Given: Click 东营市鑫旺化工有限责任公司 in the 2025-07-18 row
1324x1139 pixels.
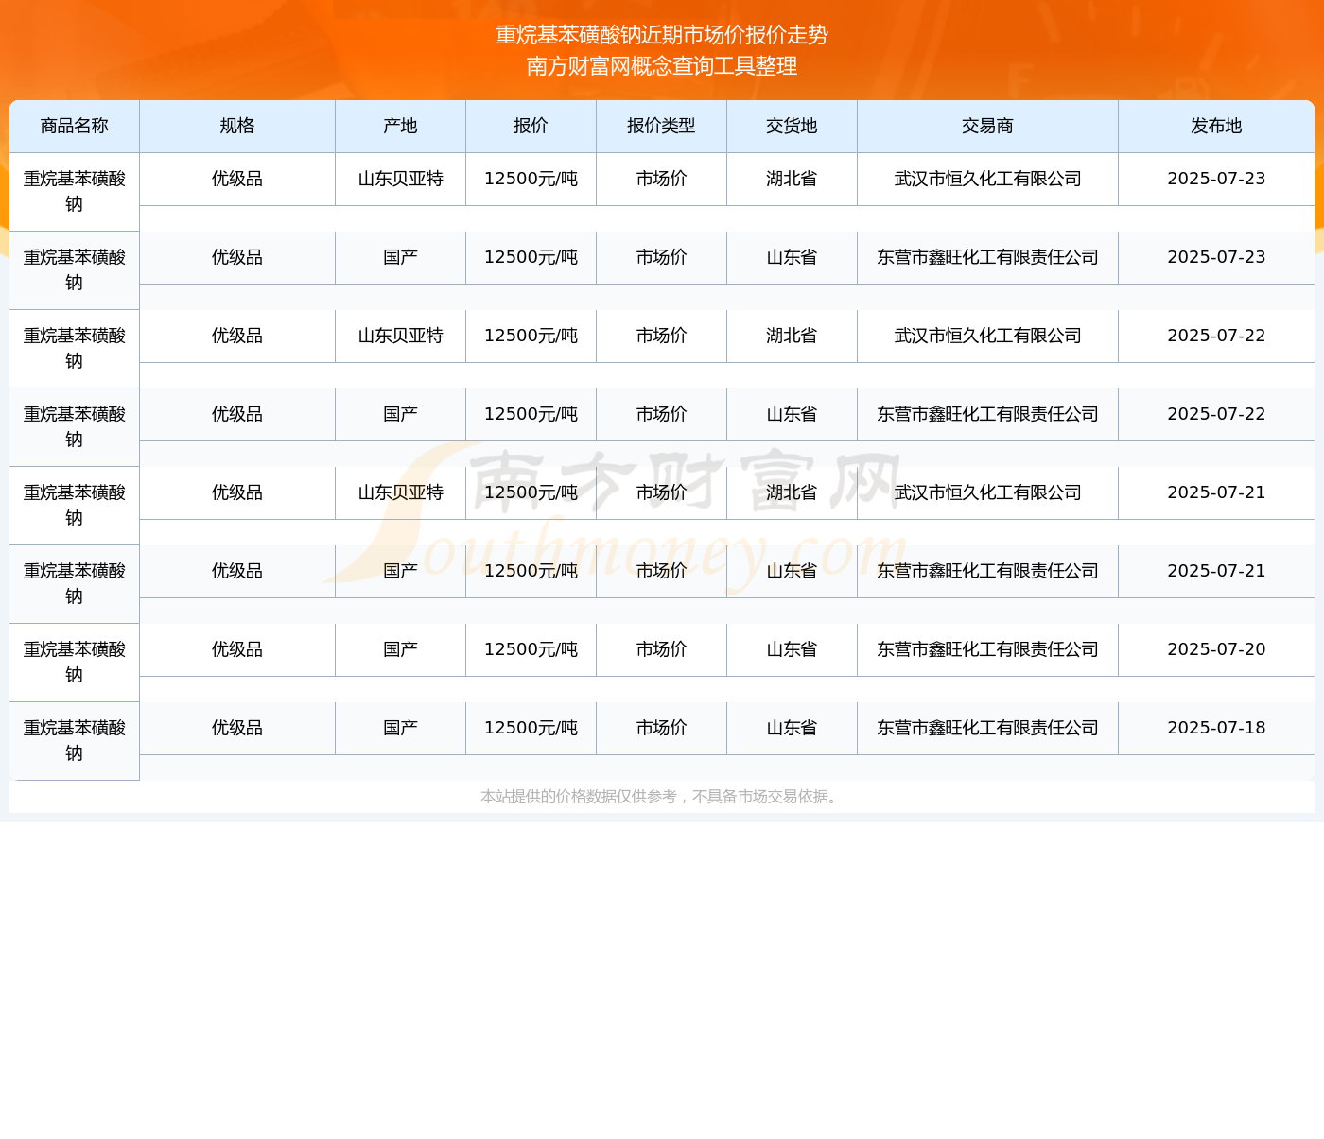Looking at the screenshot, I should click(988, 728).
